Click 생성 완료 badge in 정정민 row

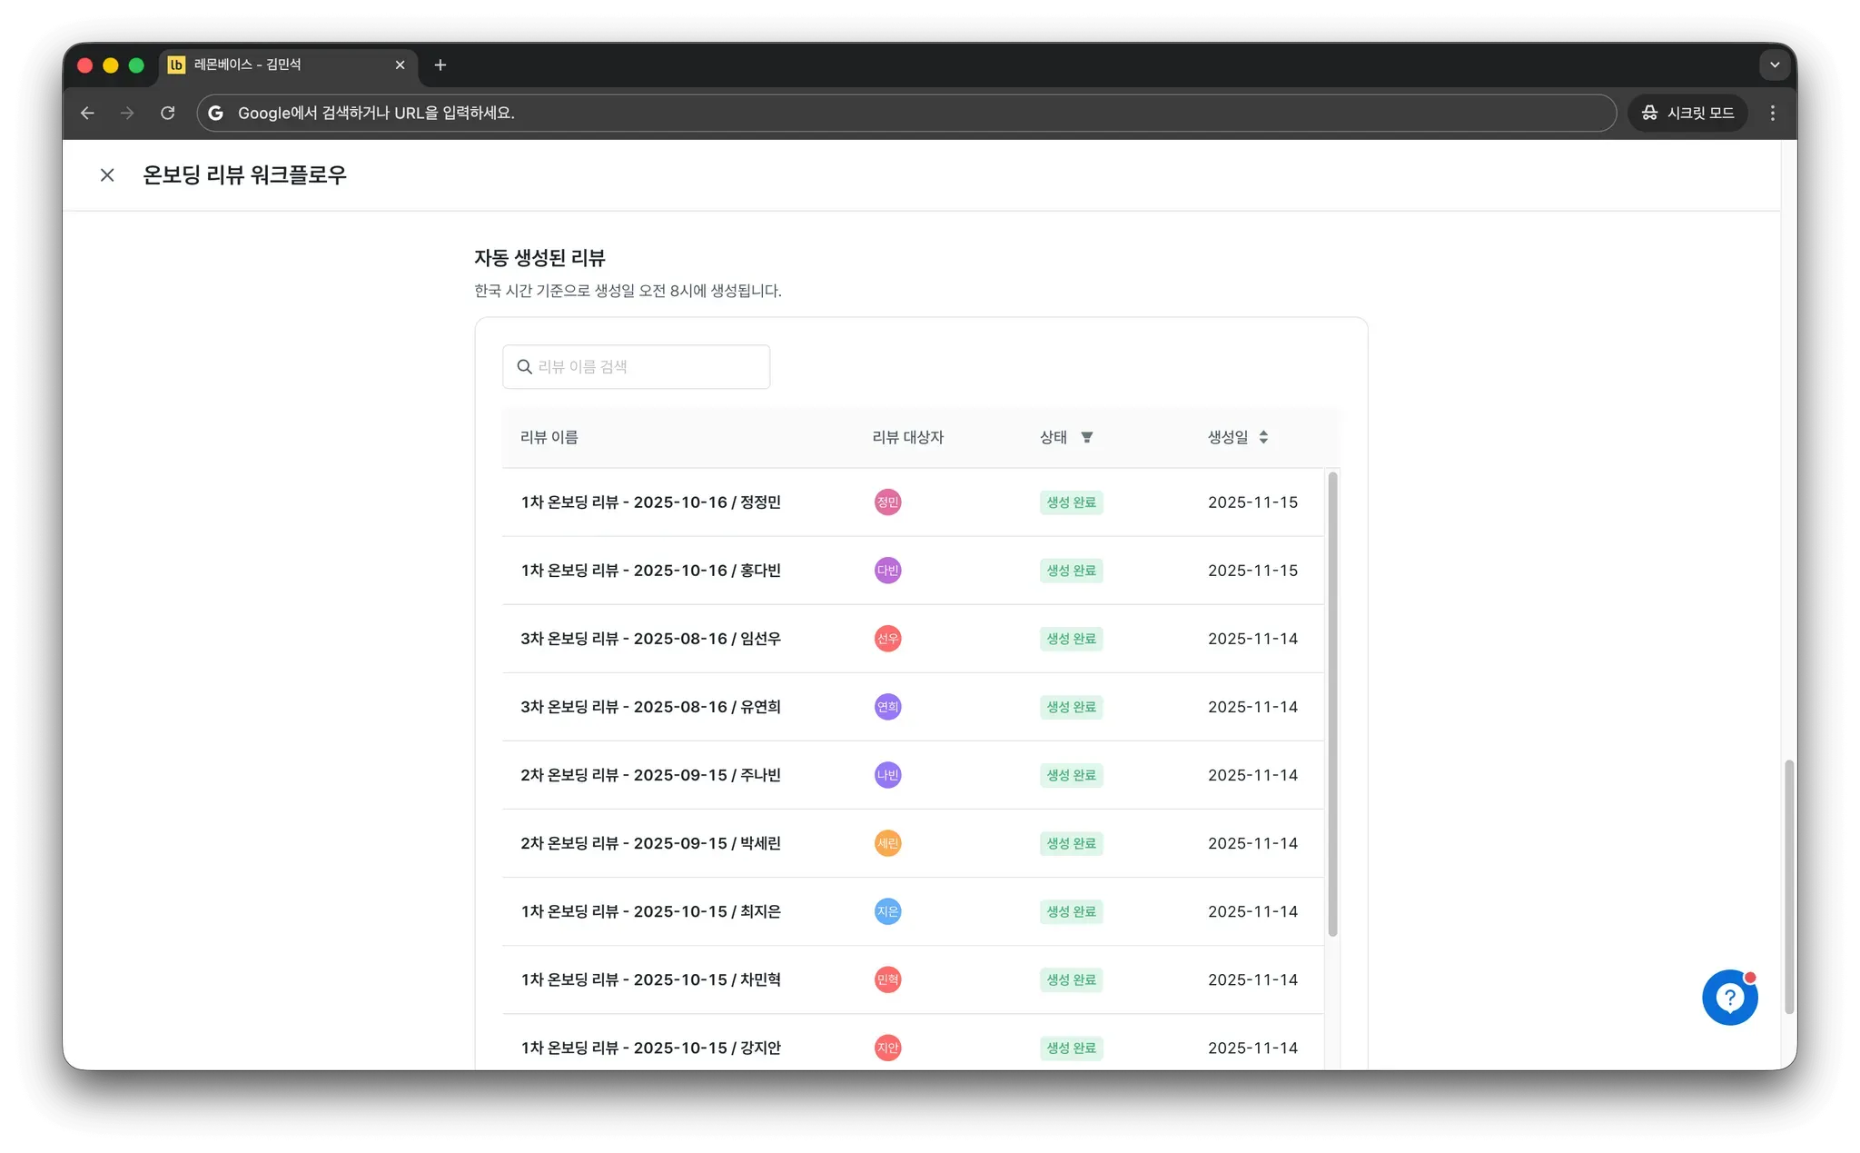click(1071, 502)
